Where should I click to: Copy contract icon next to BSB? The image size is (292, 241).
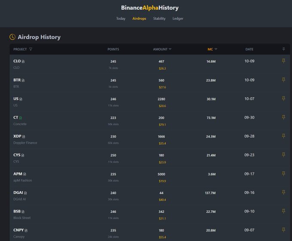tap(23, 211)
